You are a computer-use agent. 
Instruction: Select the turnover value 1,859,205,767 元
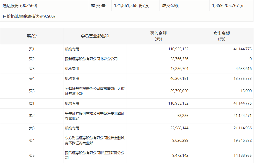(x=228, y=5)
